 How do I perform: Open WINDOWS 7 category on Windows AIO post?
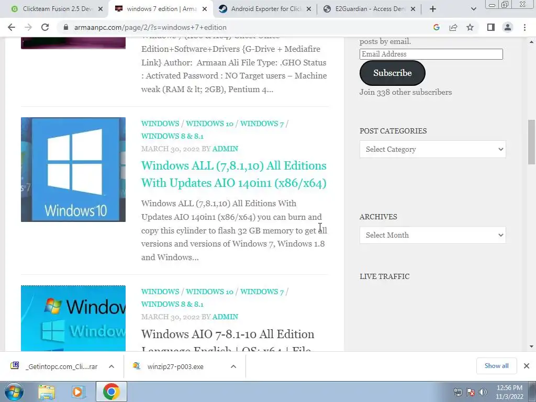pyautogui.click(x=262, y=292)
